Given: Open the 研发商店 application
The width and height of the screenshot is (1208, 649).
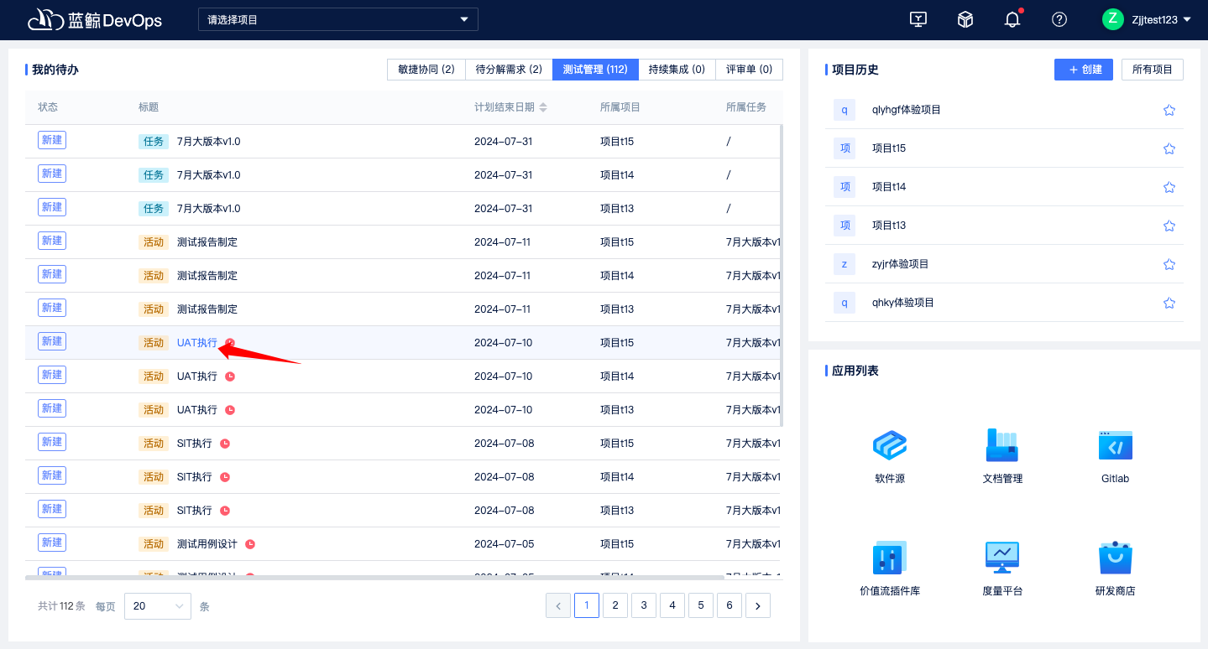Looking at the screenshot, I should [x=1116, y=569].
